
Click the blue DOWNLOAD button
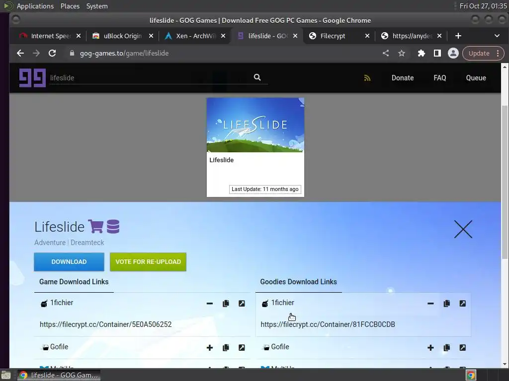click(x=69, y=262)
